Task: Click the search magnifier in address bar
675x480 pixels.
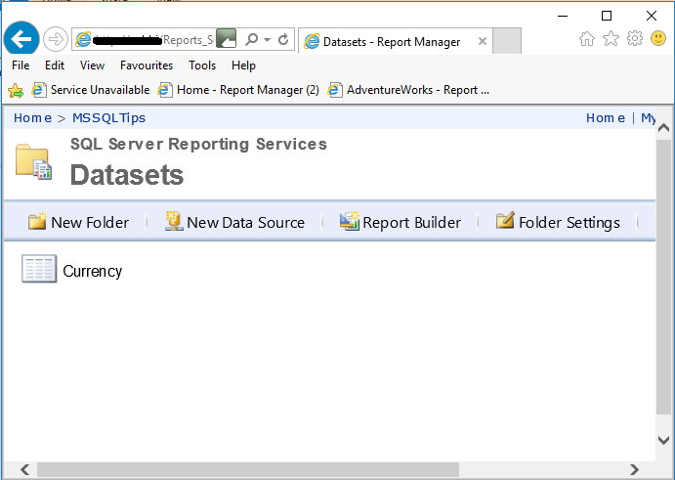Action: pos(251,40)
